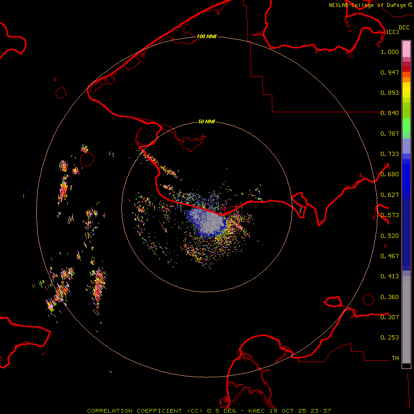Select the DCC label above the color scale
The image size is (414, 414).
pos(404,28)
